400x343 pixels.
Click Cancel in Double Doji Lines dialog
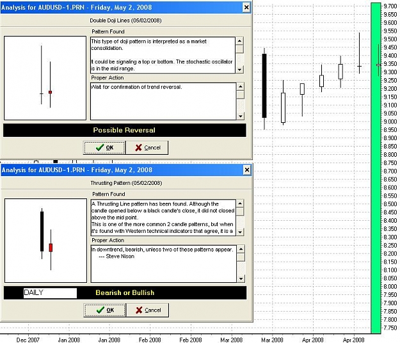[147, 148]
